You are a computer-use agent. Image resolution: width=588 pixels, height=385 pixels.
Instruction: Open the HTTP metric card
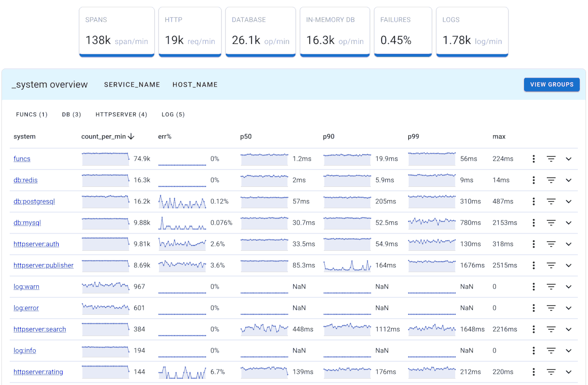click(190, 32)
